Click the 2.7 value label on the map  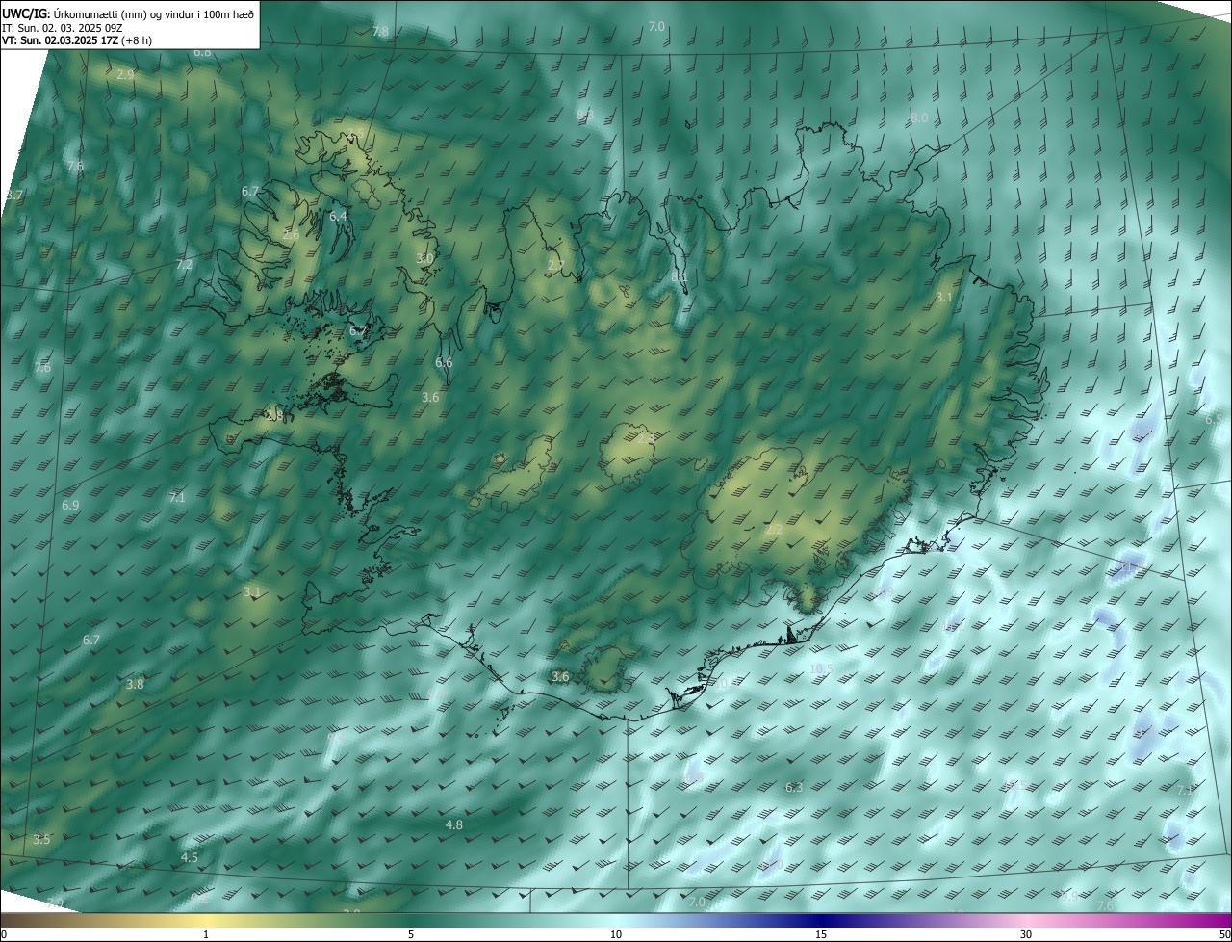[x=555, y=265]
